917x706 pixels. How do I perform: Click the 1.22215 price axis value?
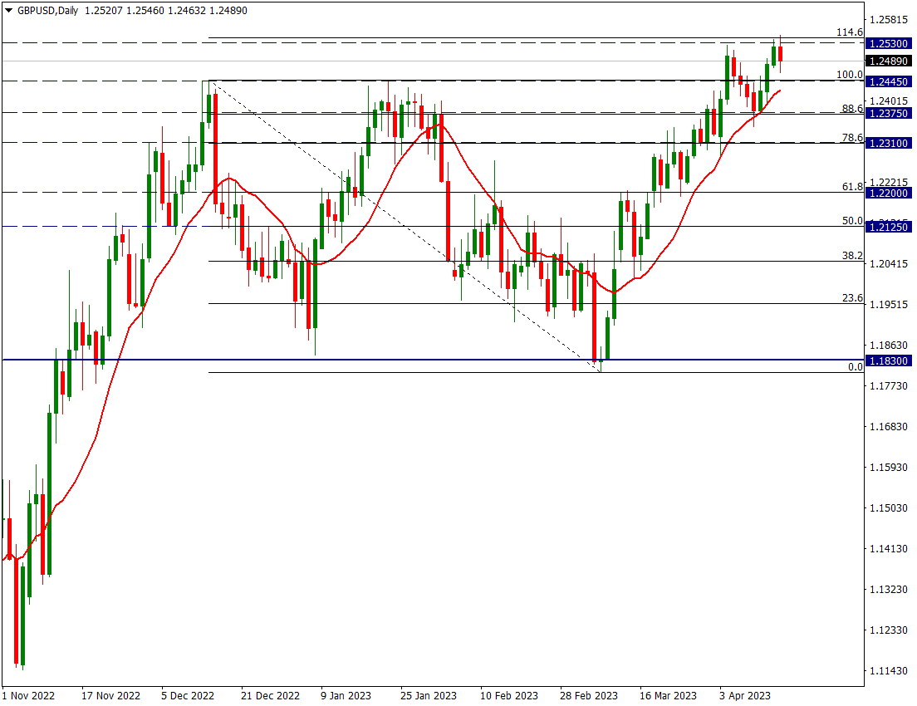[889, 183]
